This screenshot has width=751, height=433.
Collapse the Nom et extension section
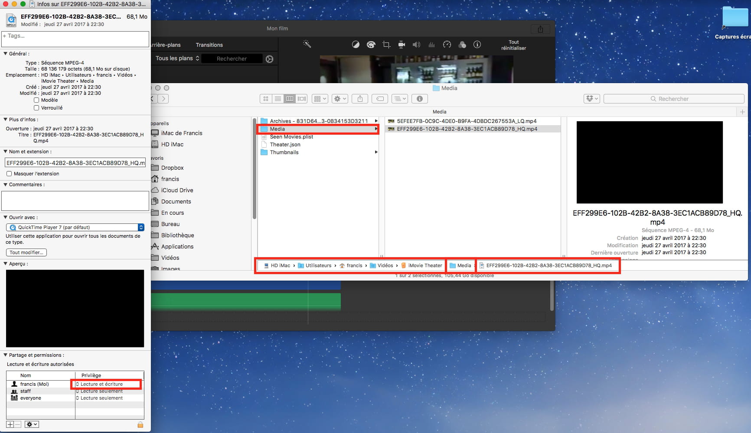6,152
